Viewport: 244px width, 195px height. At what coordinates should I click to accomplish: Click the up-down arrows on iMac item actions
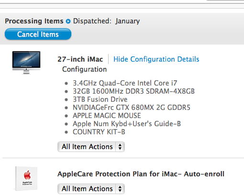coord(120,147)
